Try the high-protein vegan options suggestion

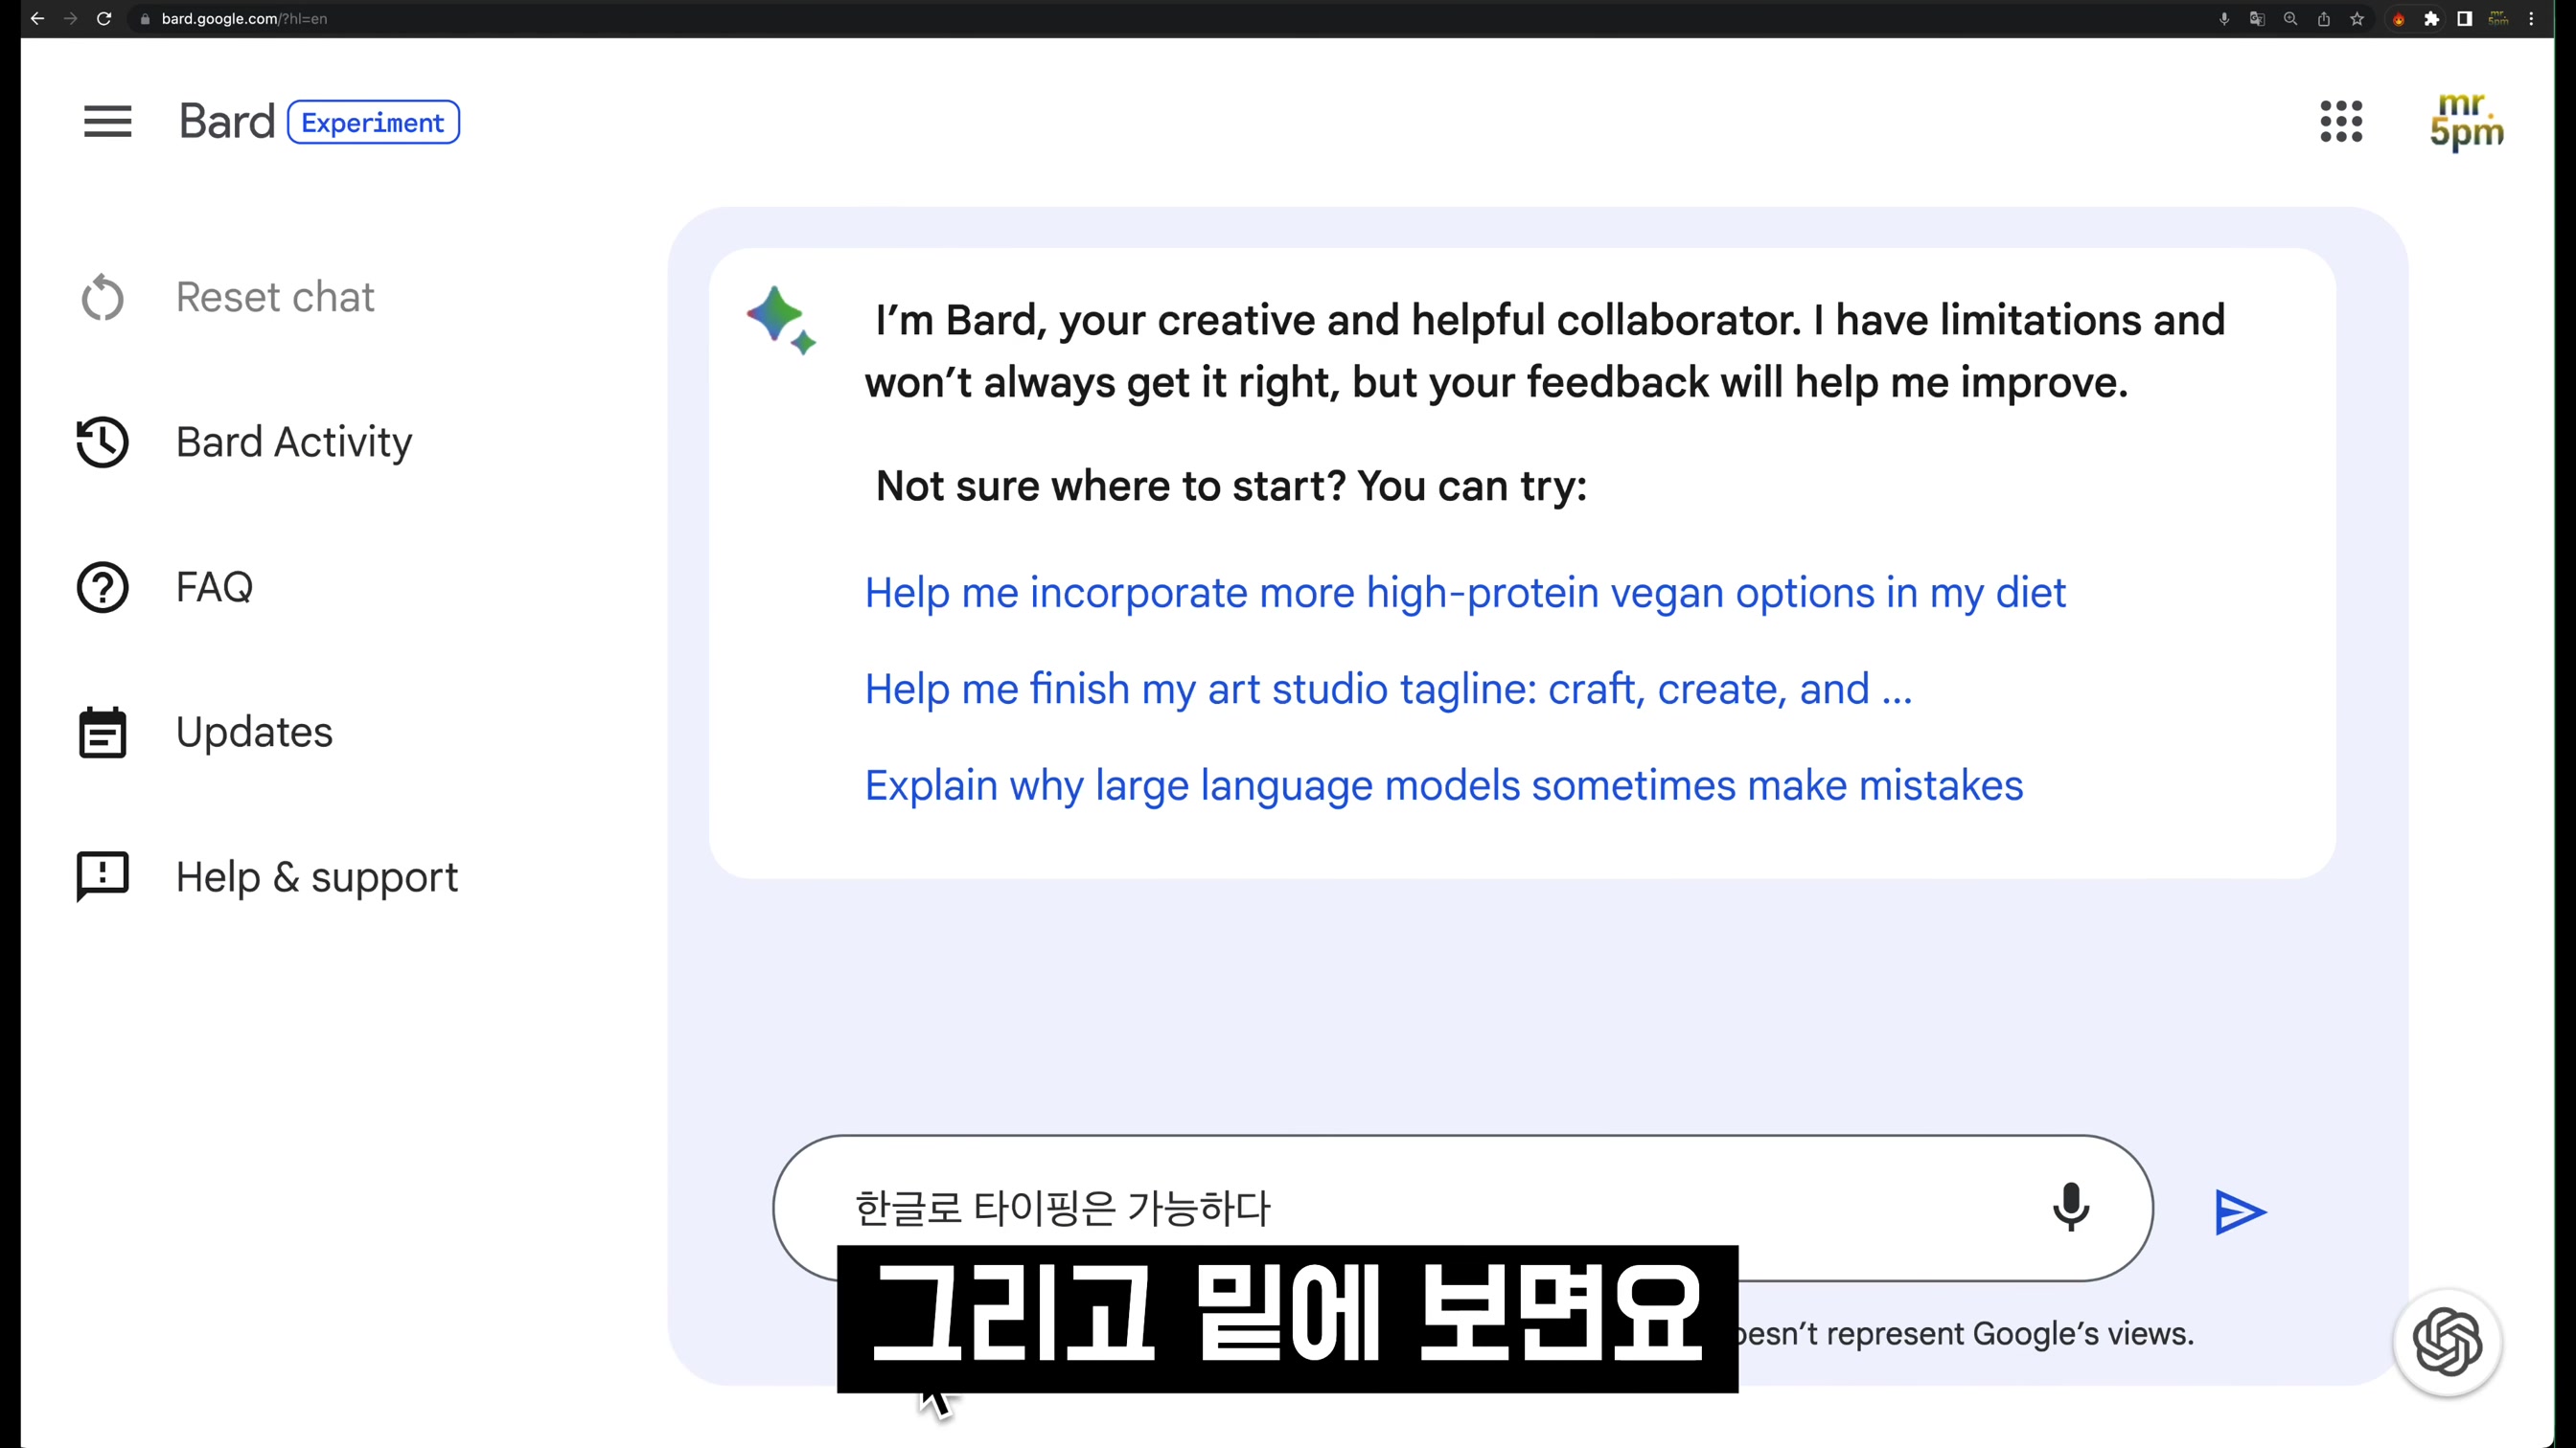point(1465,593)
